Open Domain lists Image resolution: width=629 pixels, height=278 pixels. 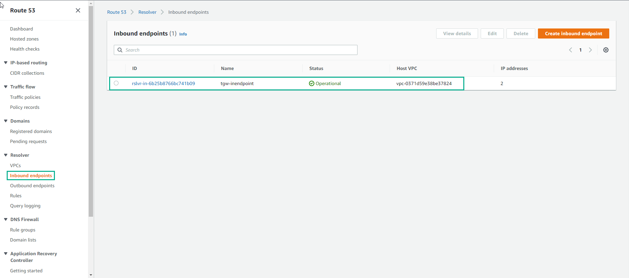point(23,240)
